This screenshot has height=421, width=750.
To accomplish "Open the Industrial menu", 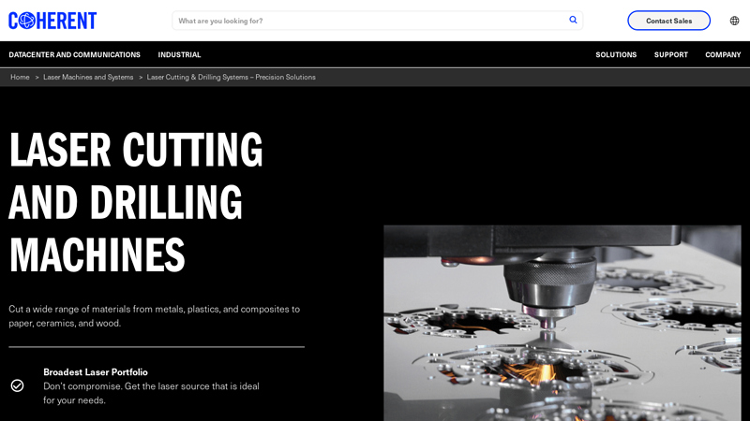I will [x=179, y=55].
